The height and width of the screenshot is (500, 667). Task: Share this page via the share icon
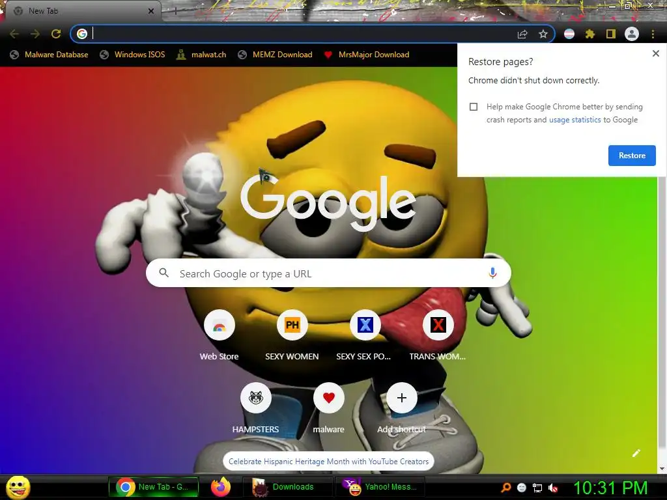pyautogui.click(x=522, y=34)
